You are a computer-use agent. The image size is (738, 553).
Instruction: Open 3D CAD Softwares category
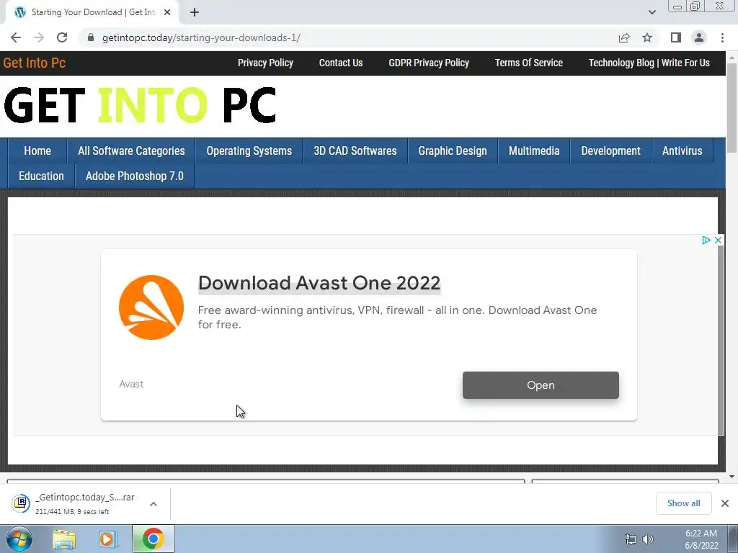(x=355, y=151)
